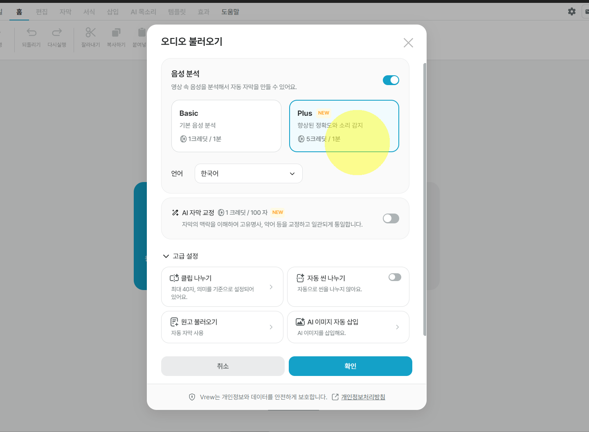Enable the AI 자막 교정 toggle
This screenshot has height=432, width=589.
pos(391,218)
